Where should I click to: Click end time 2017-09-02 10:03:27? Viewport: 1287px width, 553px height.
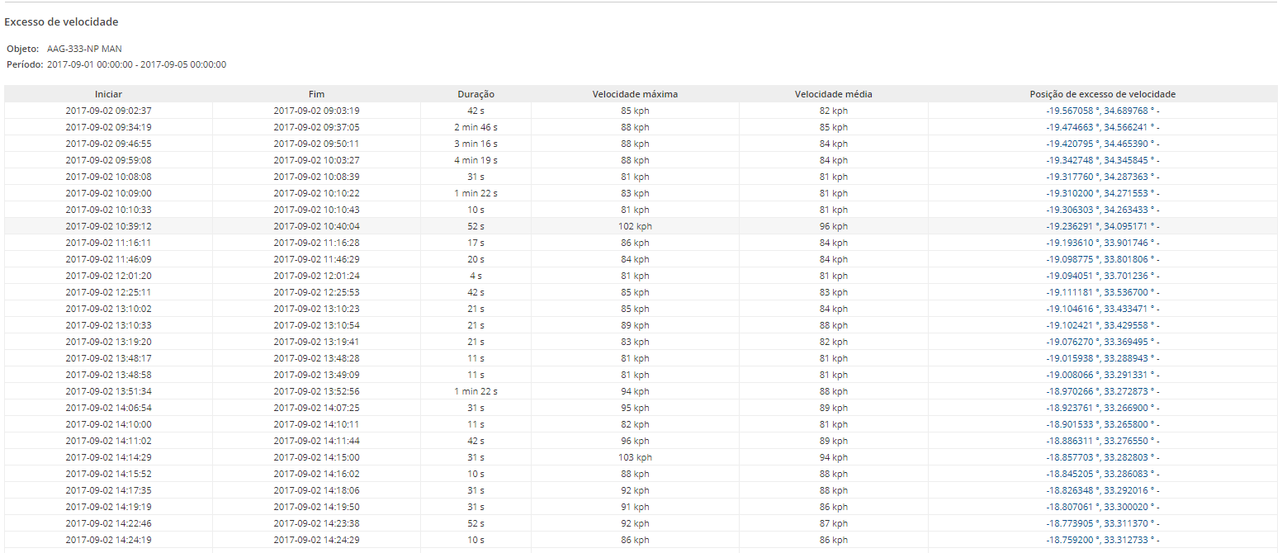coord(316,160)
